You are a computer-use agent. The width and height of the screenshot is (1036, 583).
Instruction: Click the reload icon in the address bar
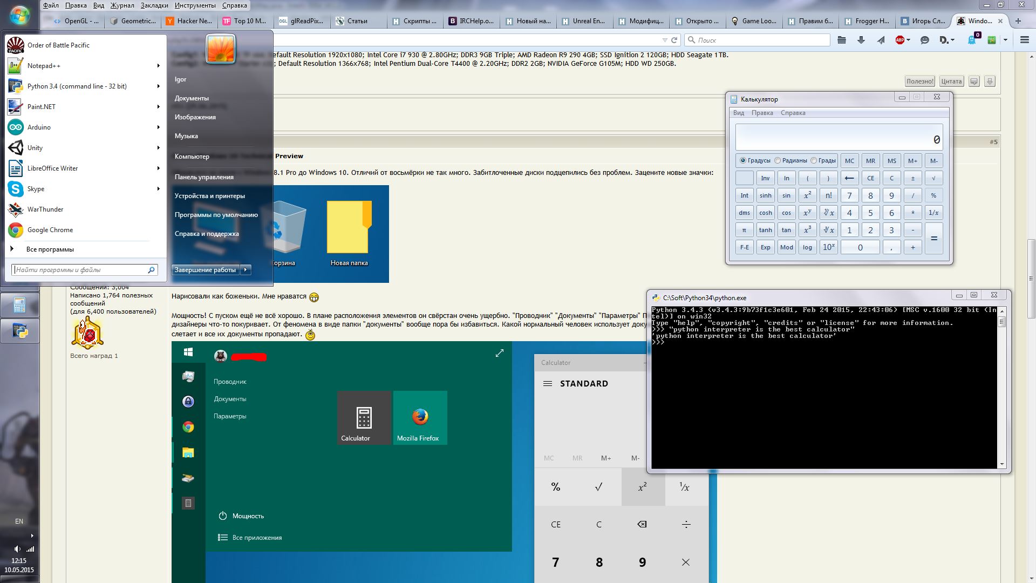pyautogui.click(x=674, y=40)
